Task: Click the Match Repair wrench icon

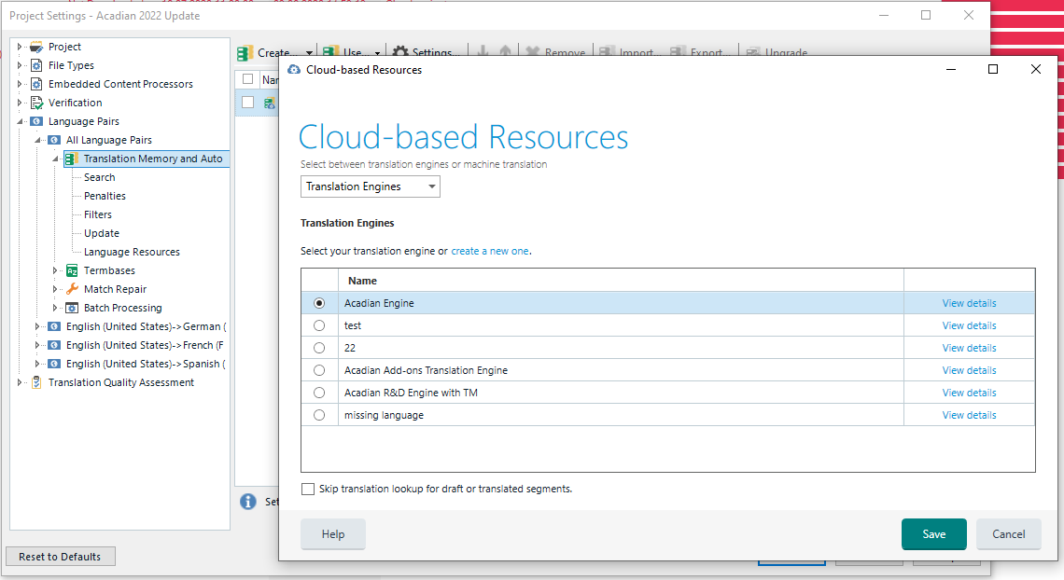Action: 72,289
